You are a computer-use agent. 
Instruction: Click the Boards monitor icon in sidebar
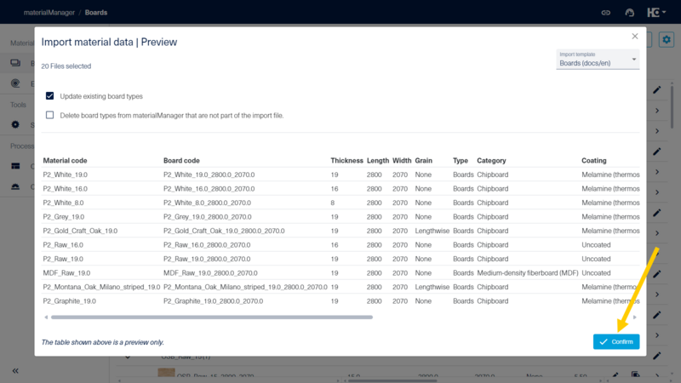coord(15,63)
